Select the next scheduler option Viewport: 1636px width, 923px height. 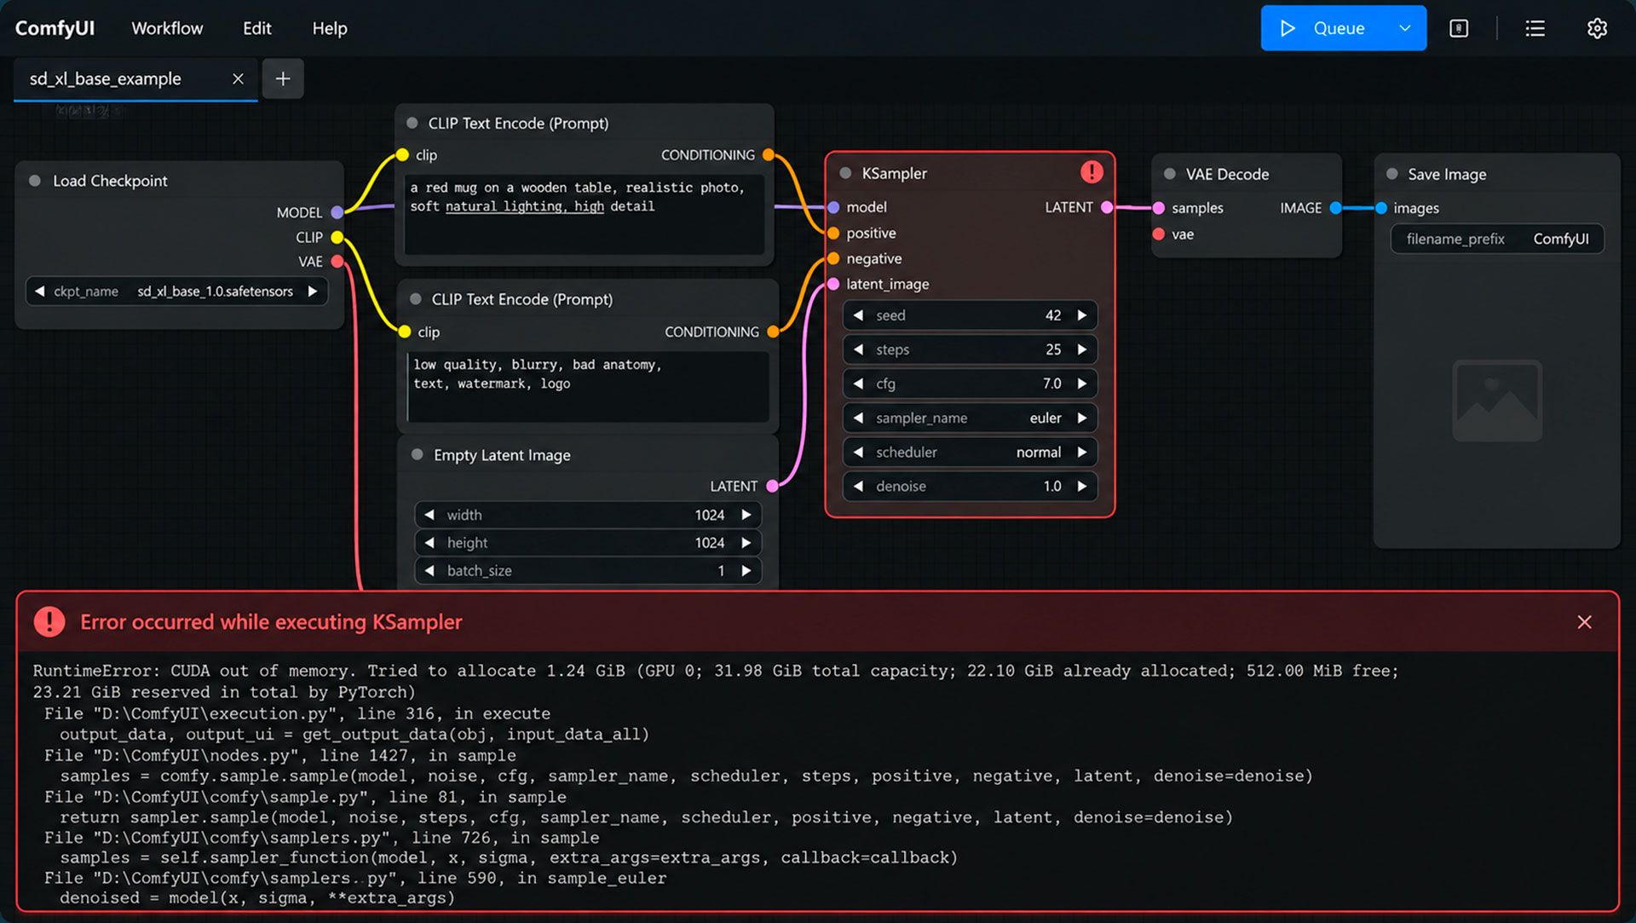pyautogui.click(x=1082, y=452)
